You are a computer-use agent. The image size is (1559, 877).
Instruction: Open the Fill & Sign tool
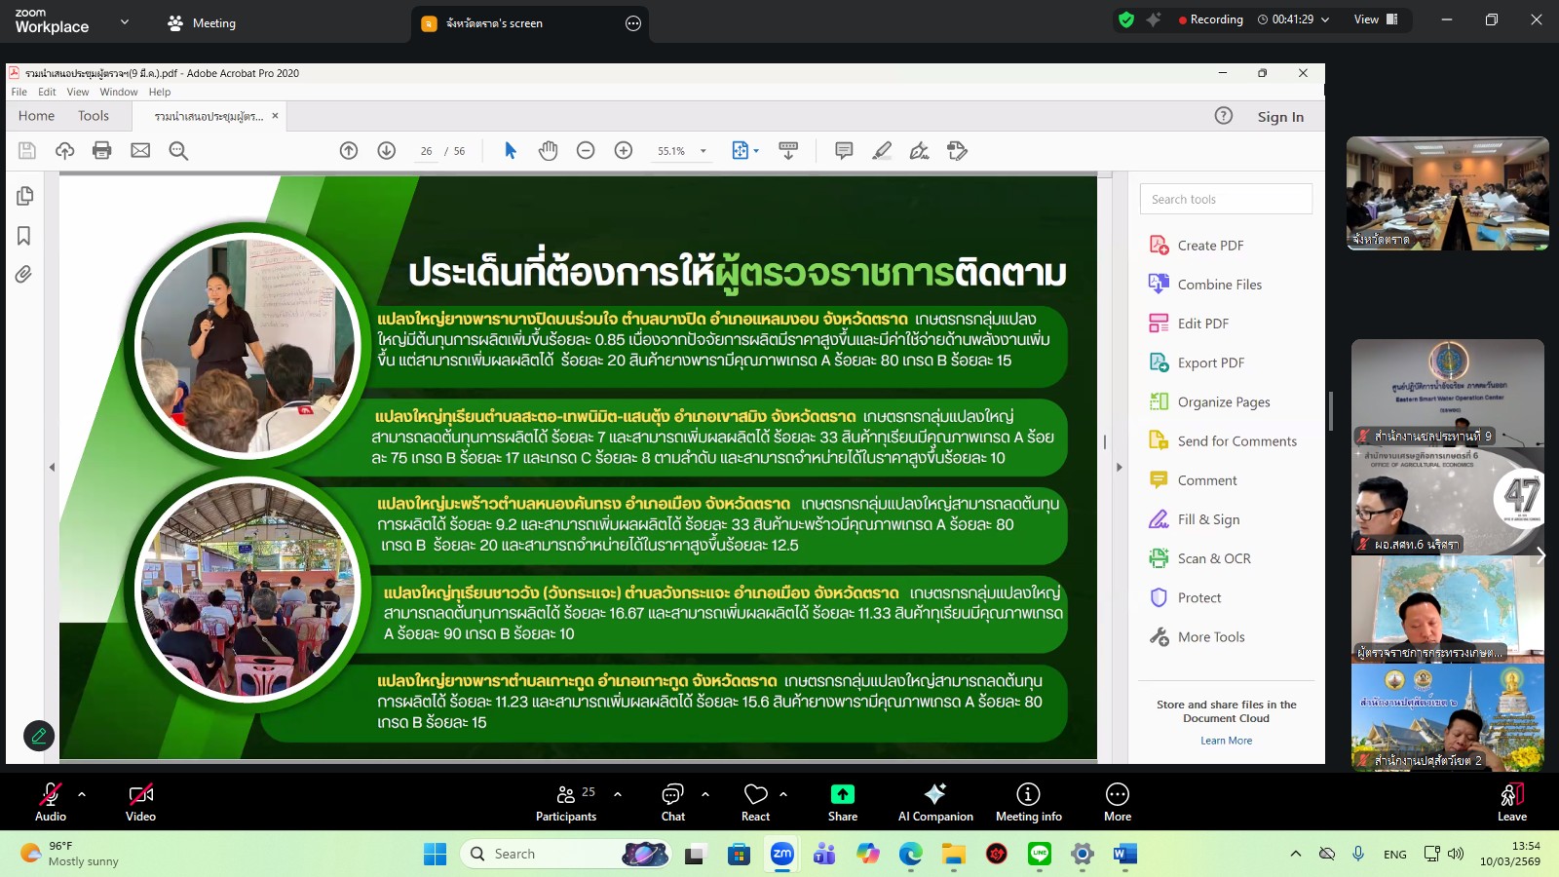tap(1207, 519)
